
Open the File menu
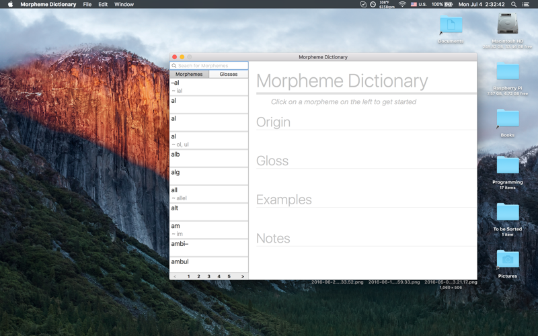(87, 5)
